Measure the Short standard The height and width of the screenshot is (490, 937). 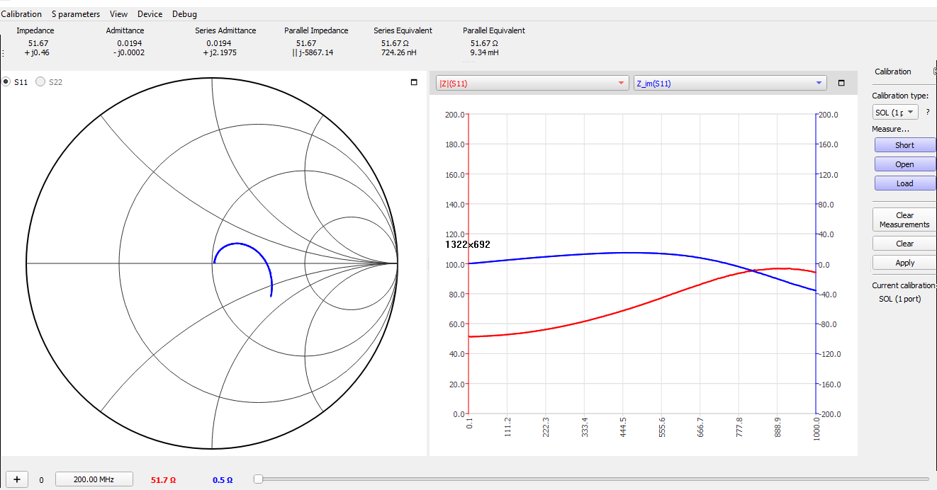(904, 145)
